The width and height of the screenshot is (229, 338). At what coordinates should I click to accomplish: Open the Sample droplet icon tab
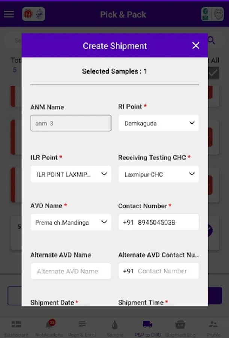[x=115, y=328]
